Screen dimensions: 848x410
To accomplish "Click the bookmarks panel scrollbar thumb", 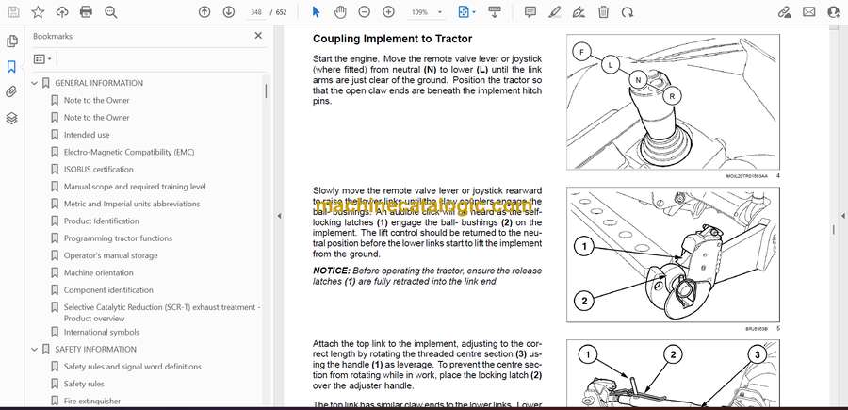I will (266, 90).
